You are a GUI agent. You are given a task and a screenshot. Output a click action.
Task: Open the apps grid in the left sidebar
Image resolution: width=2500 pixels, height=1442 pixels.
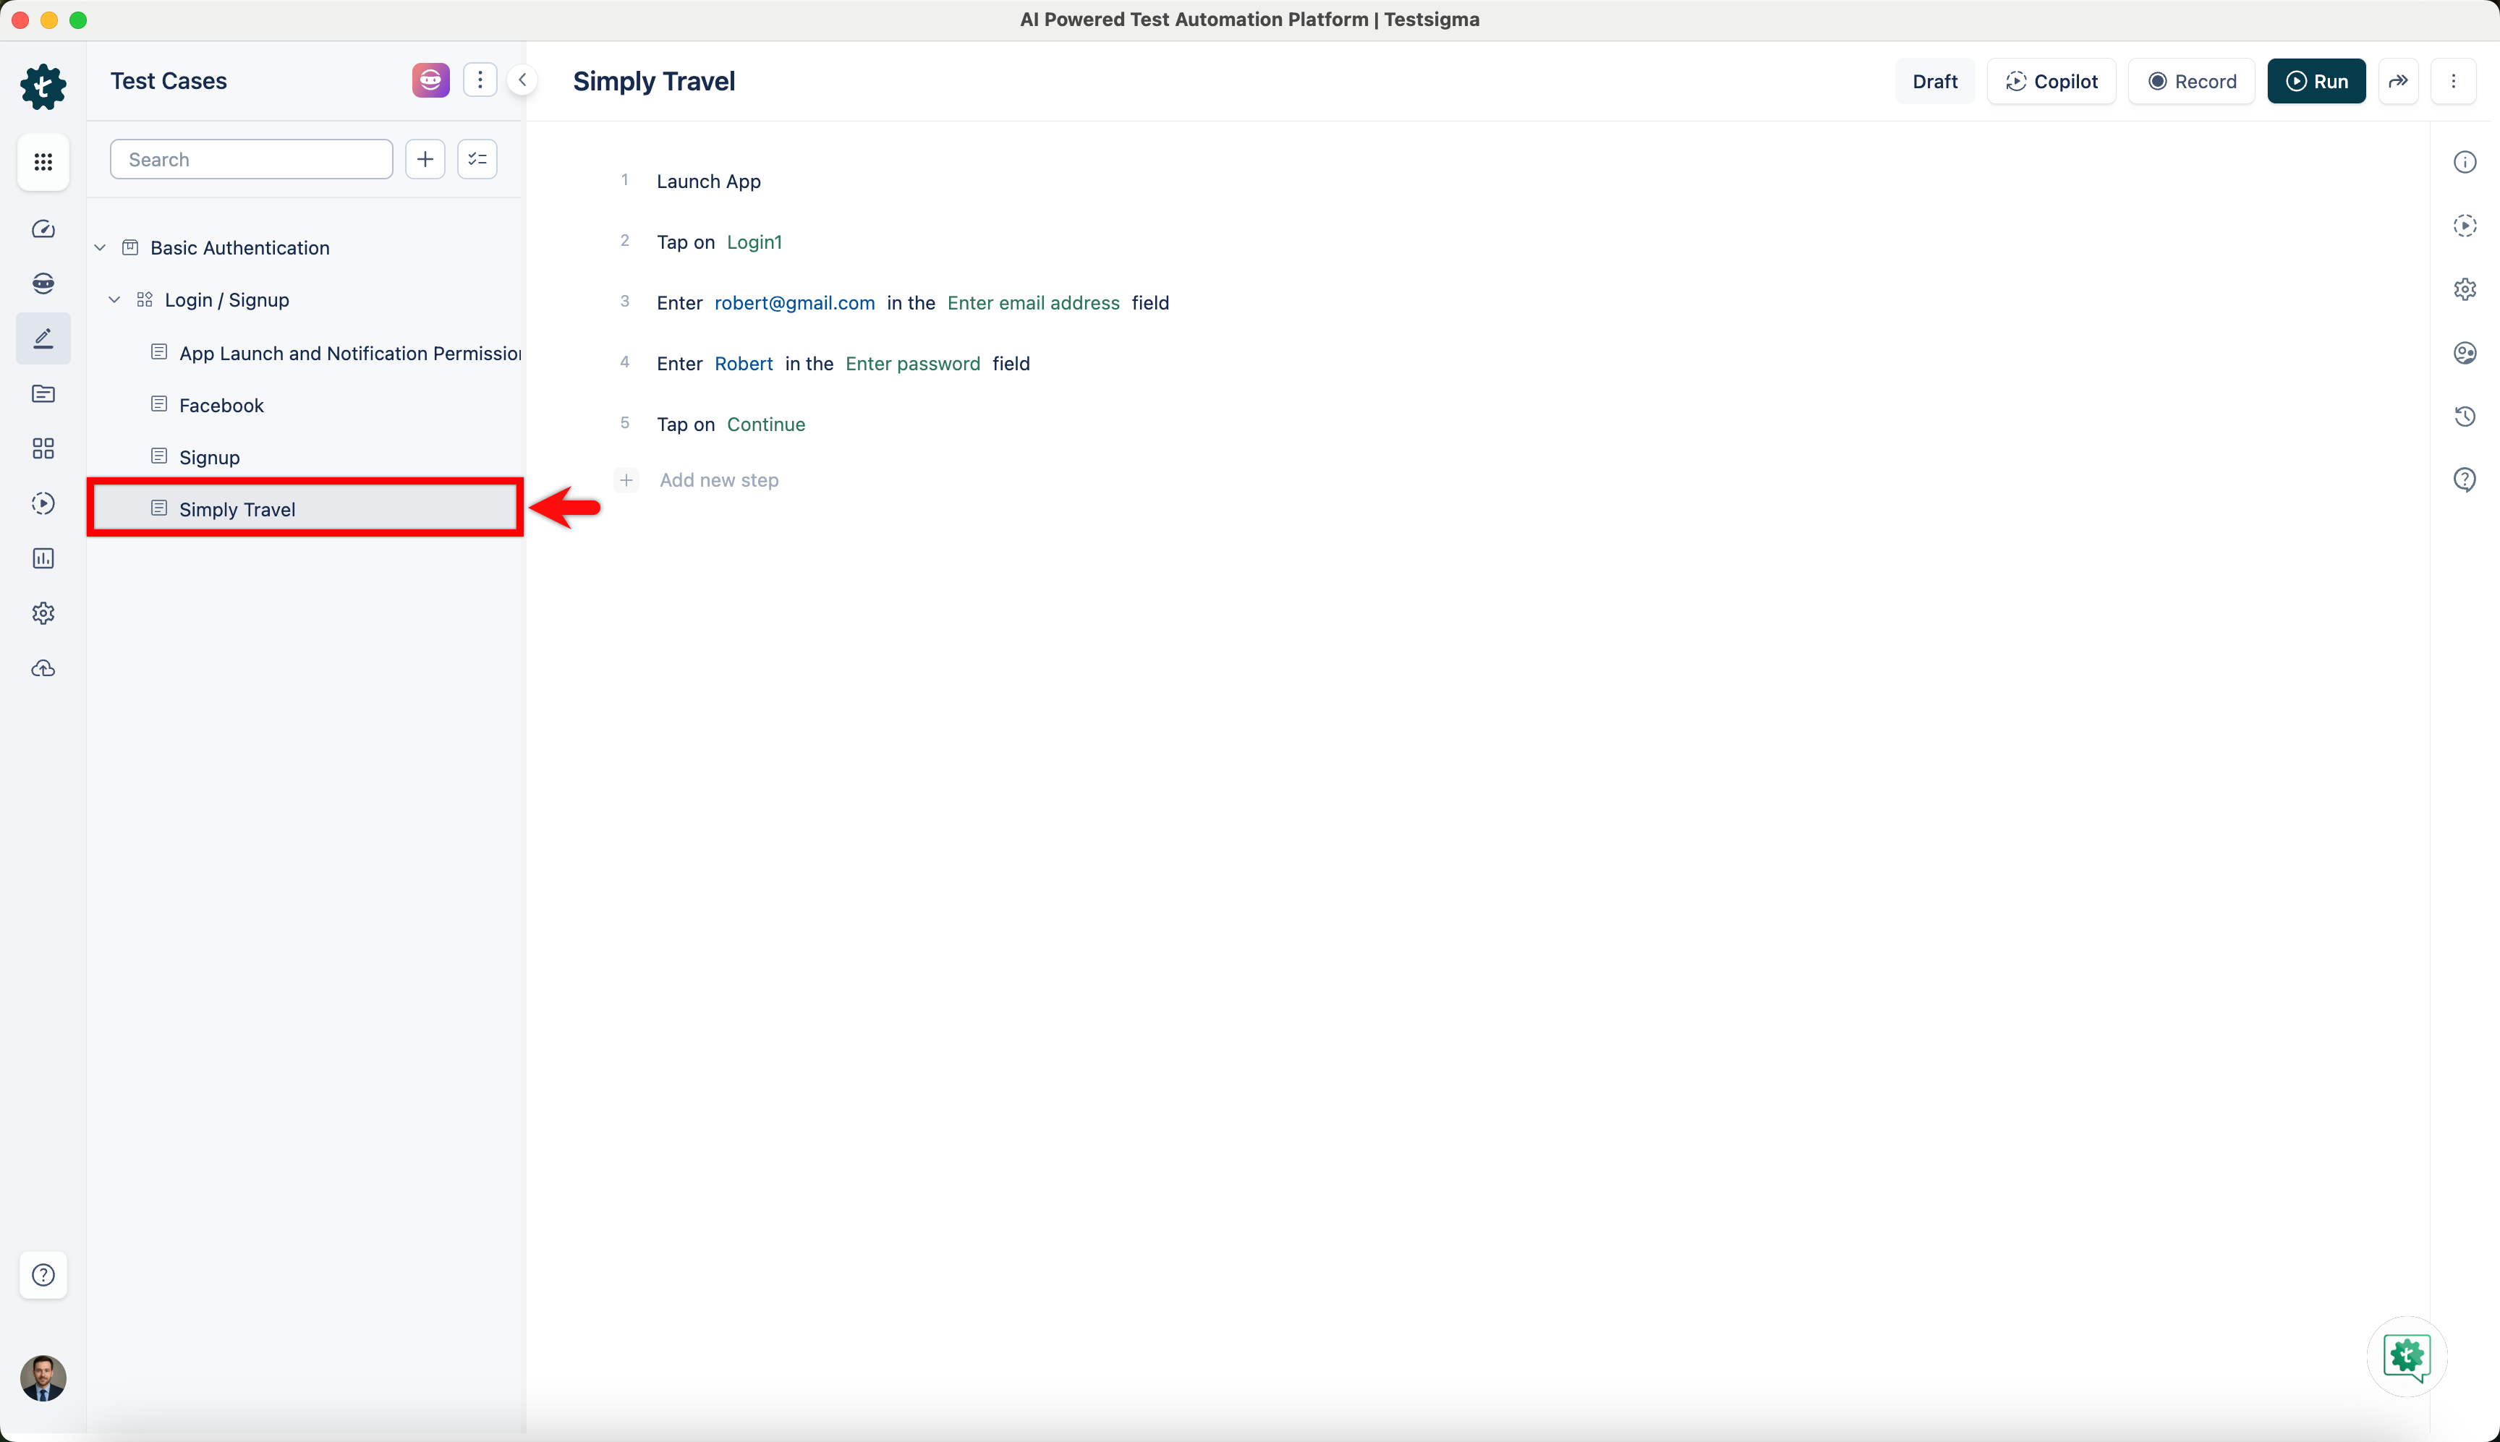43,161
